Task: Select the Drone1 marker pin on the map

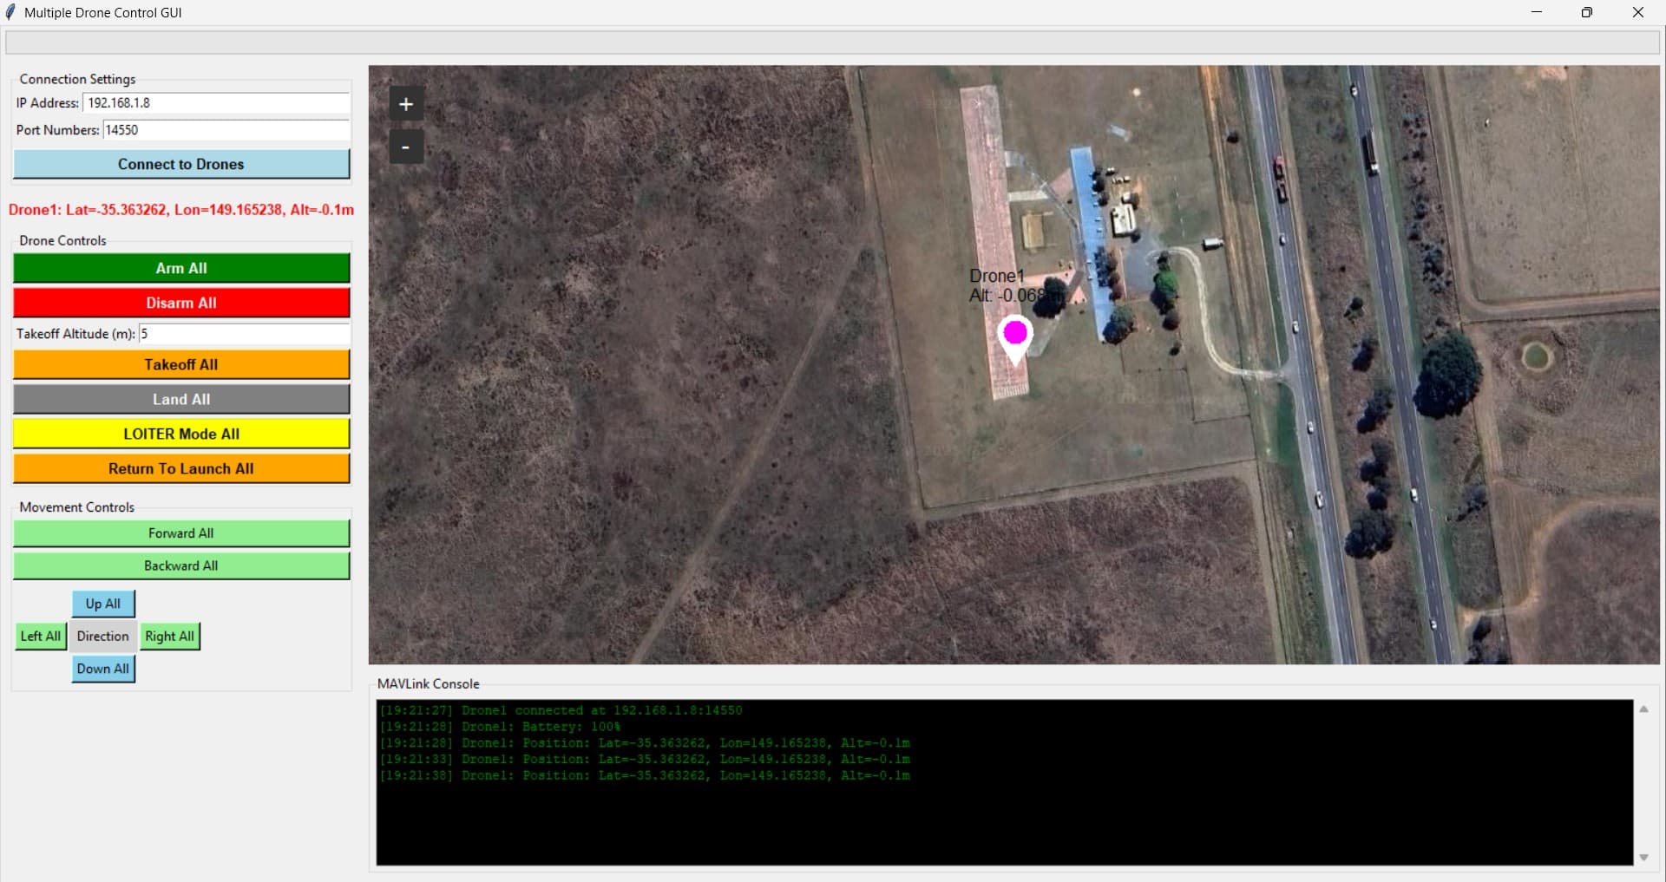Action: (x=1016, y=333)
